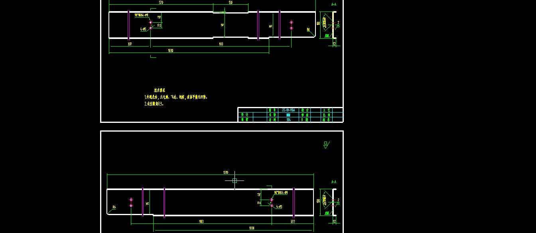Click the 材料 label in the title block
The height and width of the screenshot is (233, 536).
[x=272, y=119]
